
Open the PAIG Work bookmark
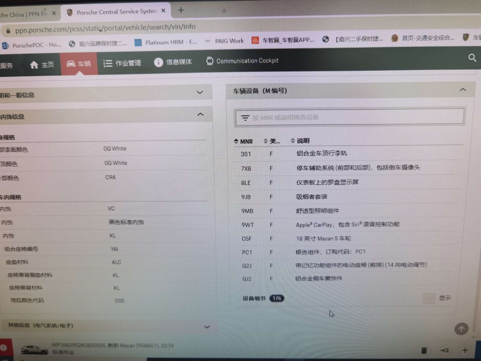[225, 41]
